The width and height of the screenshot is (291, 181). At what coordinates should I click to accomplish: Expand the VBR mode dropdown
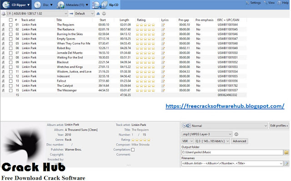(x=188, y=141)
